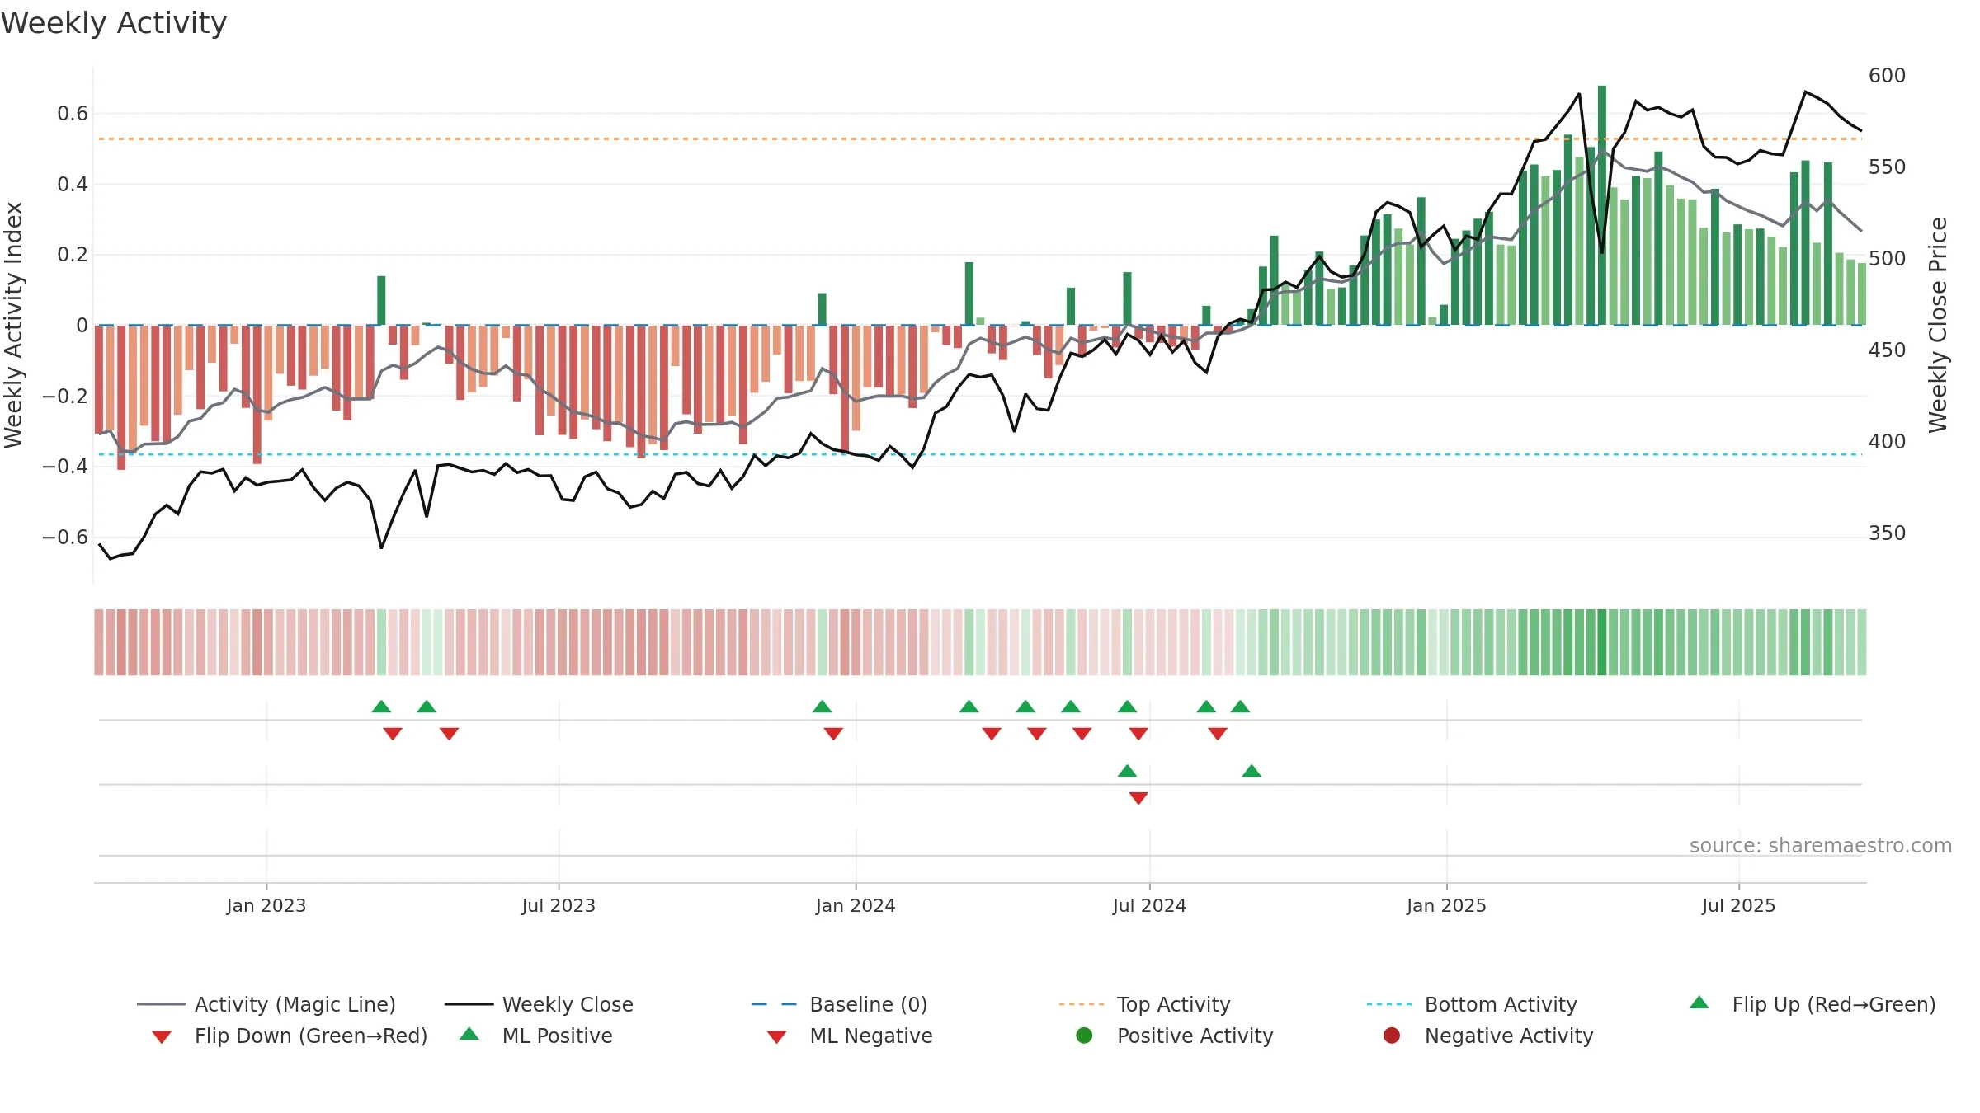Click the gray Magic Line legend swatch
The width and height of the screenshot is (1980, 1113).
161,1004
